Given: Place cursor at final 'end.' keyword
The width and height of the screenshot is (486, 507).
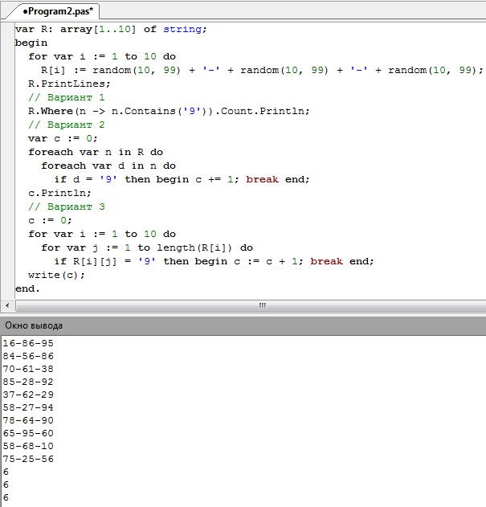Looking at the screenshot, I should point(27,288).
